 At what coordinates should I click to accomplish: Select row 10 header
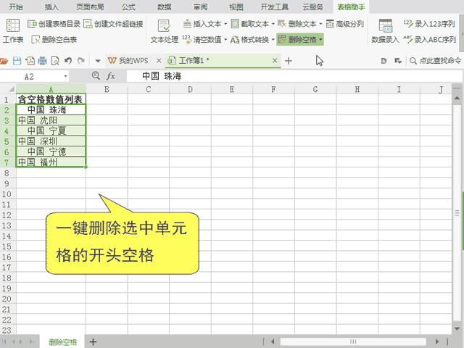[x=7, y=194]
